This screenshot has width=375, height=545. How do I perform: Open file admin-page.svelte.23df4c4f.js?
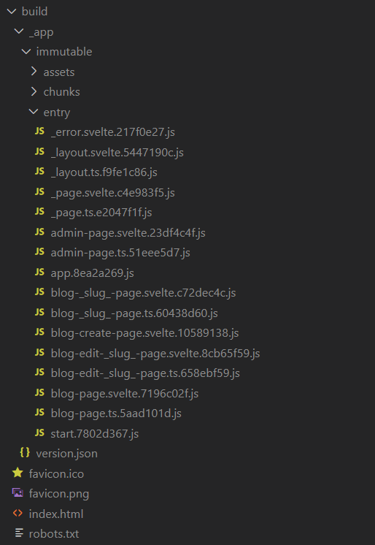(128, 232)
